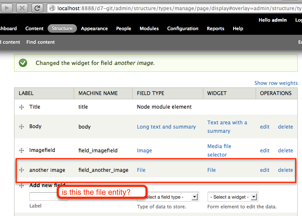Reload the page with the refresh button
302x216 pixels.
(x=37, y=8)
